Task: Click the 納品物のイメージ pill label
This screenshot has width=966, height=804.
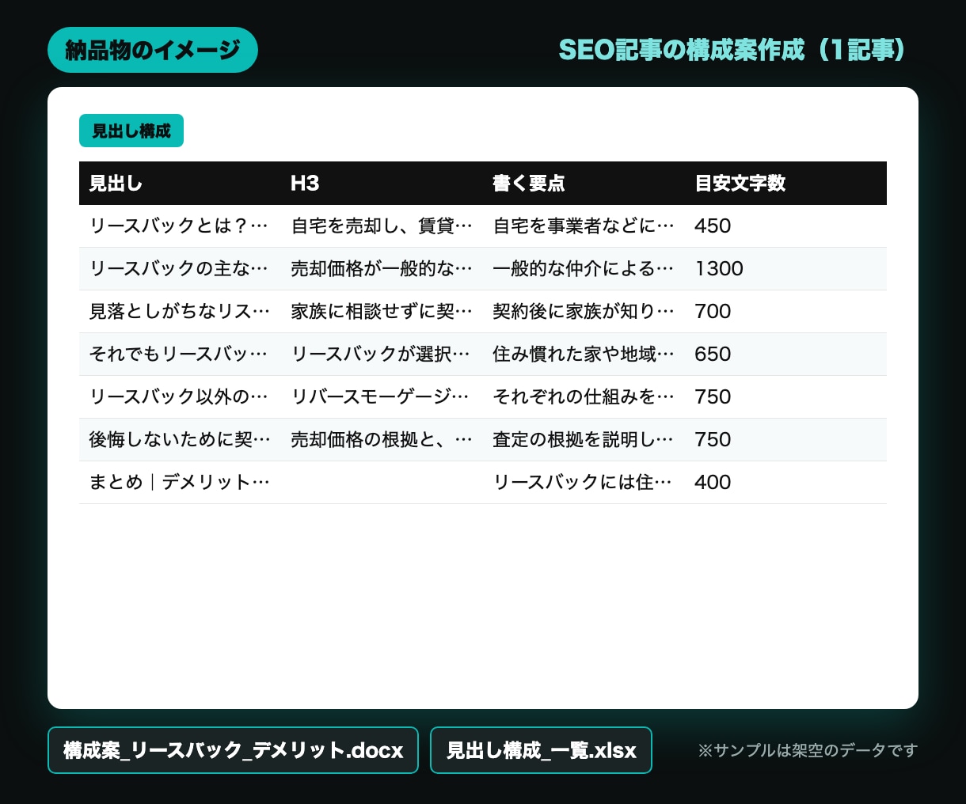Action: (153, 50)
